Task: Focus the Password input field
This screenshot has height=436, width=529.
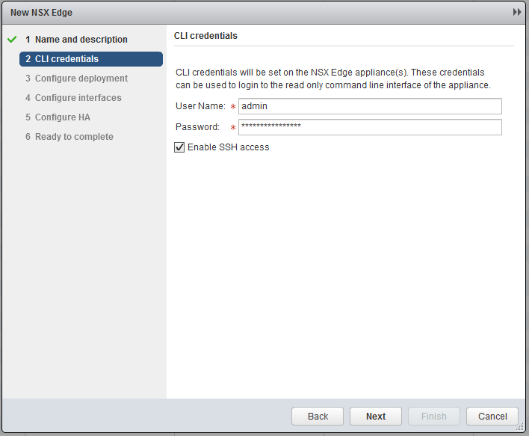Action: (370, 127)
